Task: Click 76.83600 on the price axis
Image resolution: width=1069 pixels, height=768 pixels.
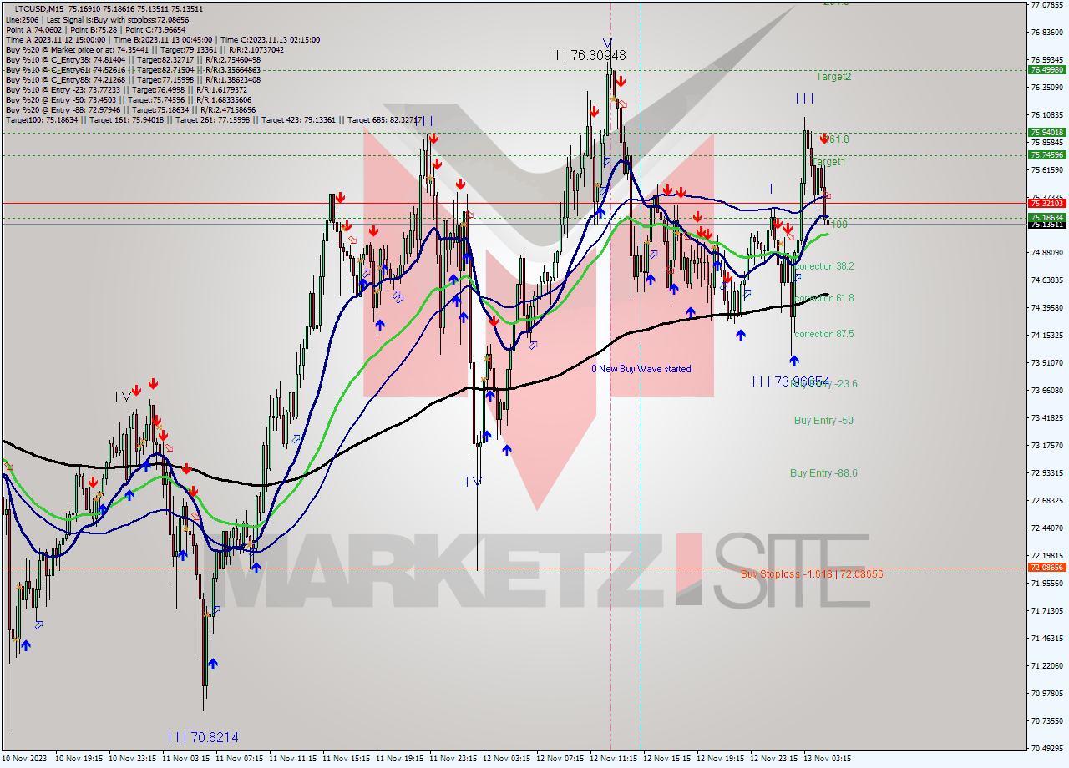Action: [1047, 33]
